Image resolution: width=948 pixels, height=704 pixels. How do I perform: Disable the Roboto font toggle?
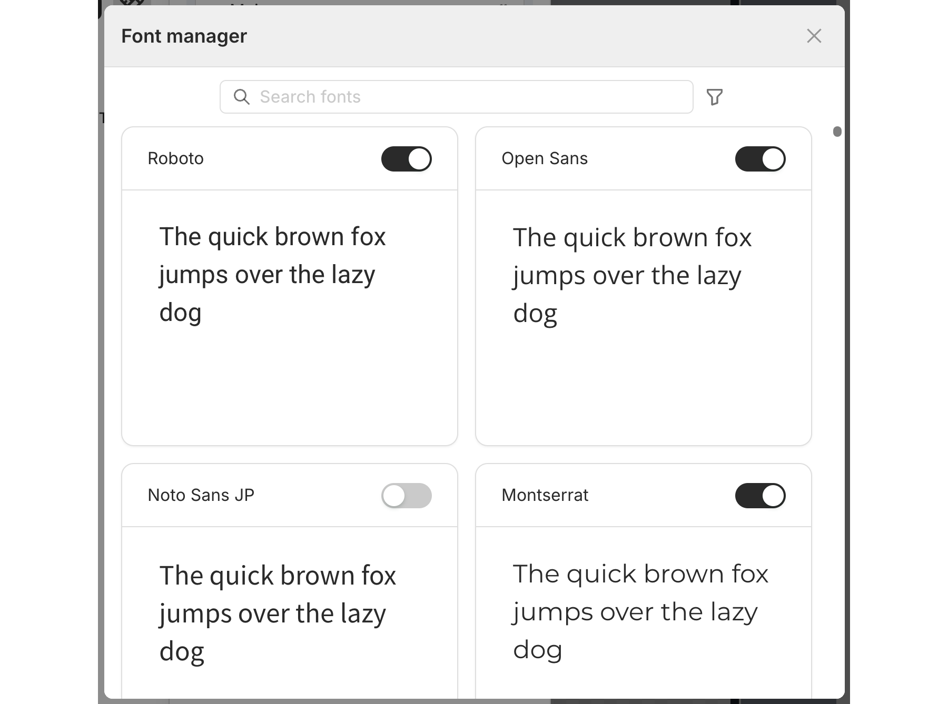pos(407,159)
